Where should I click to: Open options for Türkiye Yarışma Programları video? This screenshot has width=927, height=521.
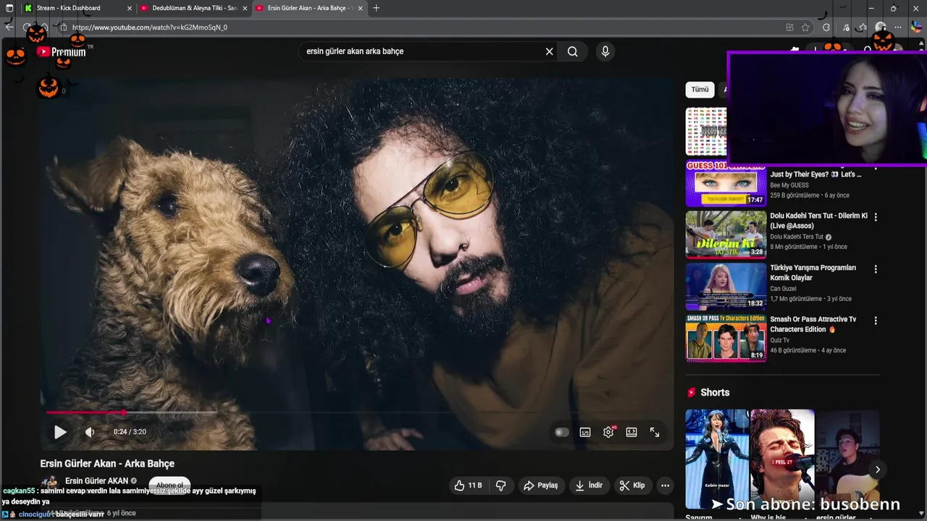[x=876, y=269]
